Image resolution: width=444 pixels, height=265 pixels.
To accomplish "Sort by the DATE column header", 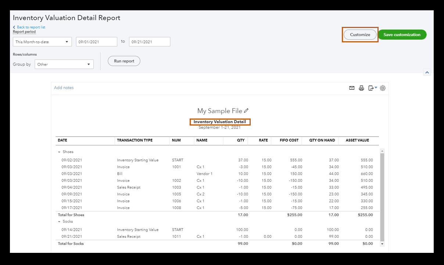I will [62, 140].
